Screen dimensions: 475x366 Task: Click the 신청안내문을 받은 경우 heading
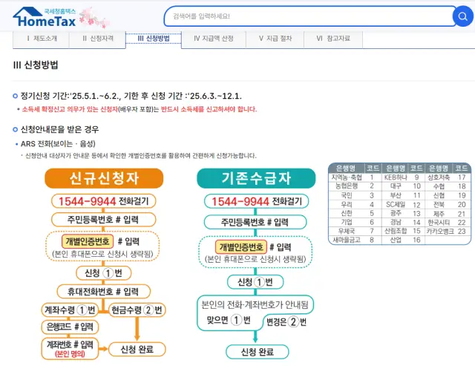click(59, 130)
